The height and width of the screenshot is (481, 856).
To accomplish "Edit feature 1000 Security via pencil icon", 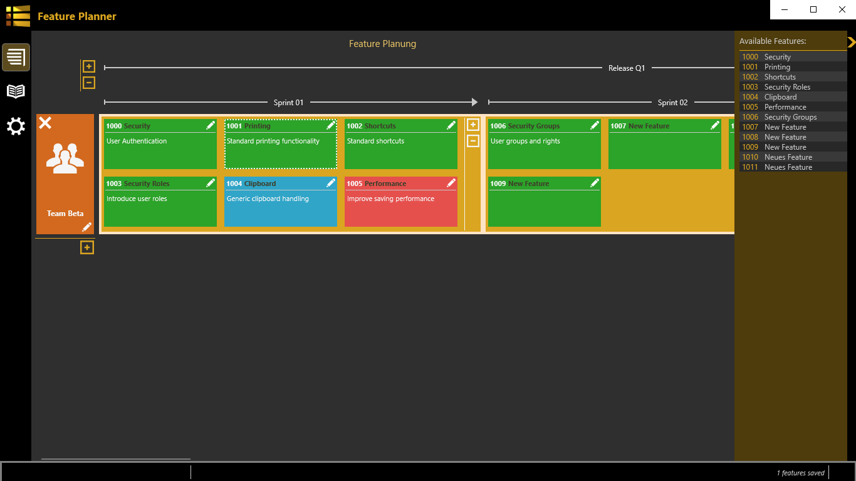I will 211,125.
